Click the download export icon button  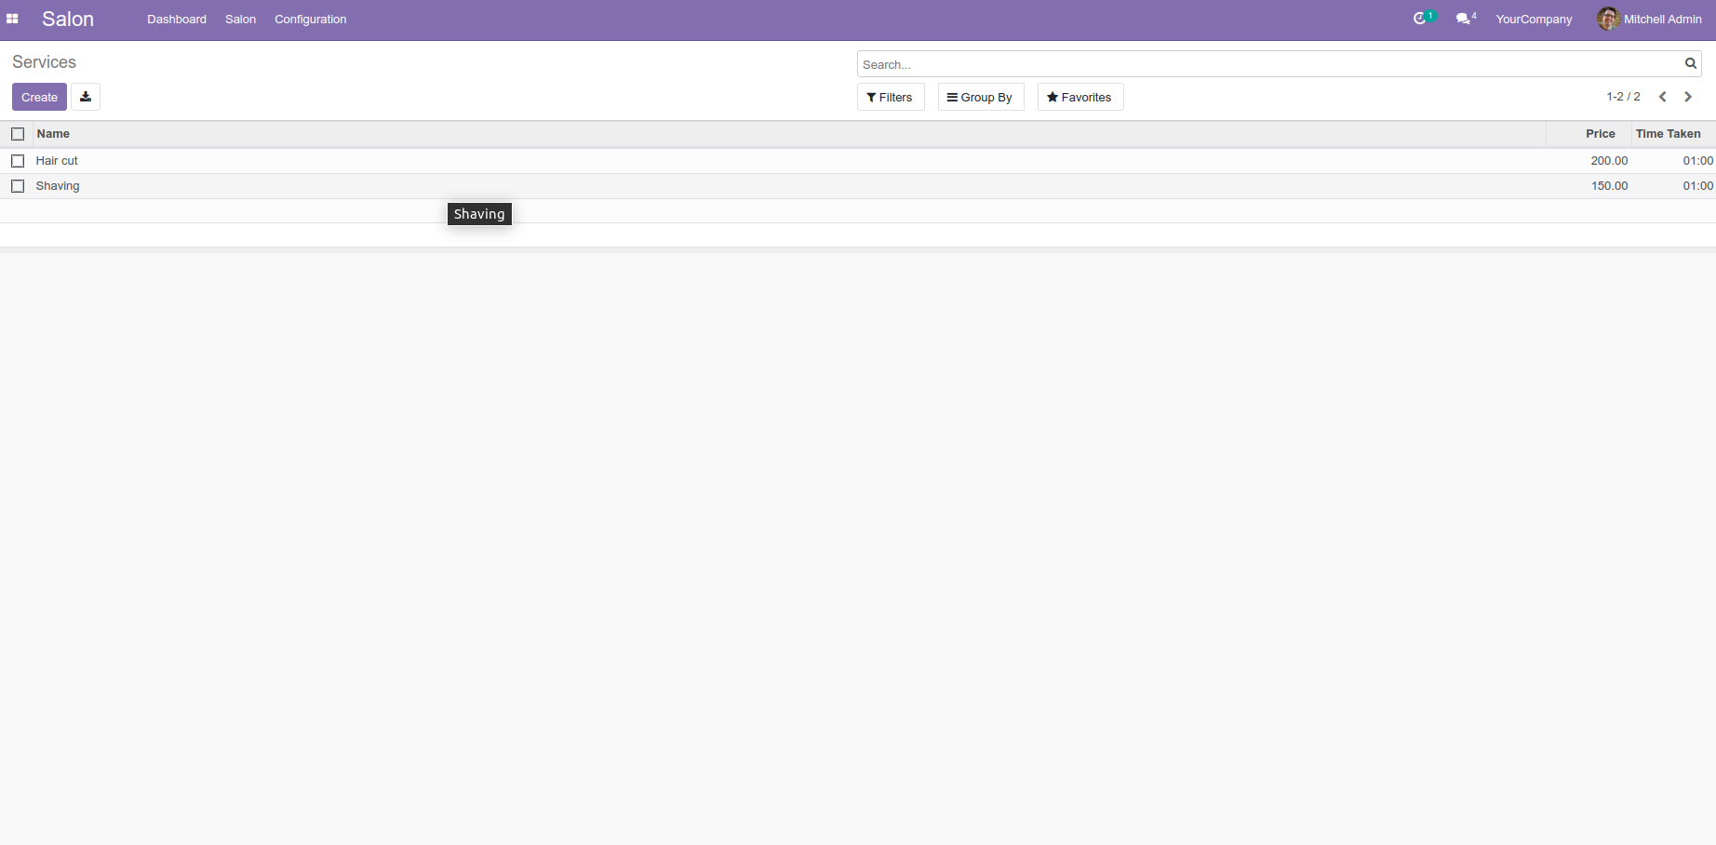[x=86, y=97]
